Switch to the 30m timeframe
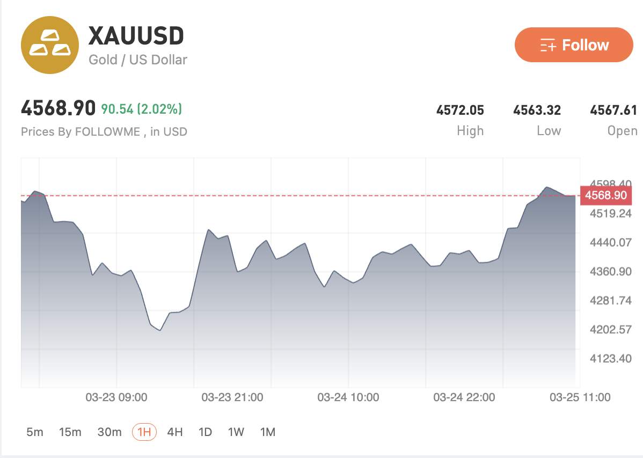Image resolution: width=643 pixels, height=458 pixels. (109, 432)
